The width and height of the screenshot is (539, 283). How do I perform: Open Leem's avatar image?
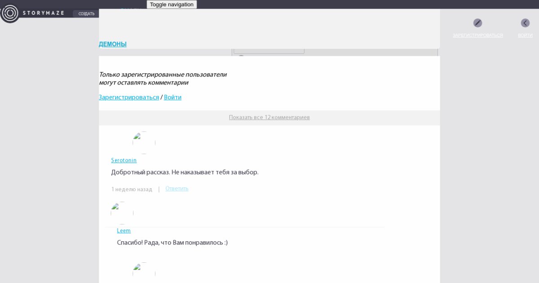pyautogui.click(x=122, y=213)
